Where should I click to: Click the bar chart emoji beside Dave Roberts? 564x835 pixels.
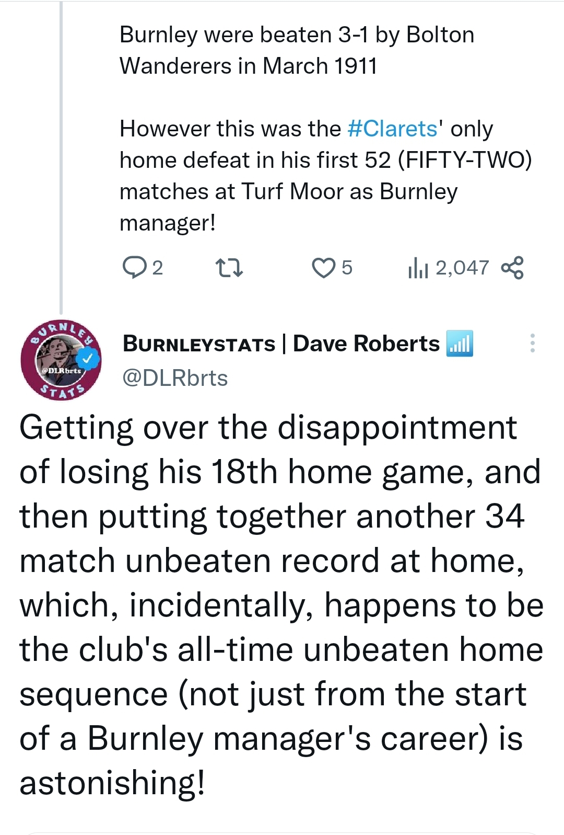(x=460, y=344)
